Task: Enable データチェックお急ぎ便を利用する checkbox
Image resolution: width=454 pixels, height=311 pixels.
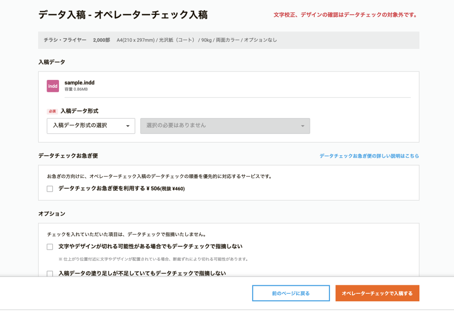Action: (x=50, y=189)
